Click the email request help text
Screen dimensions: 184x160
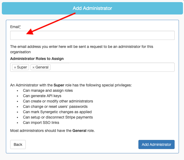click(x=82, y=49)
